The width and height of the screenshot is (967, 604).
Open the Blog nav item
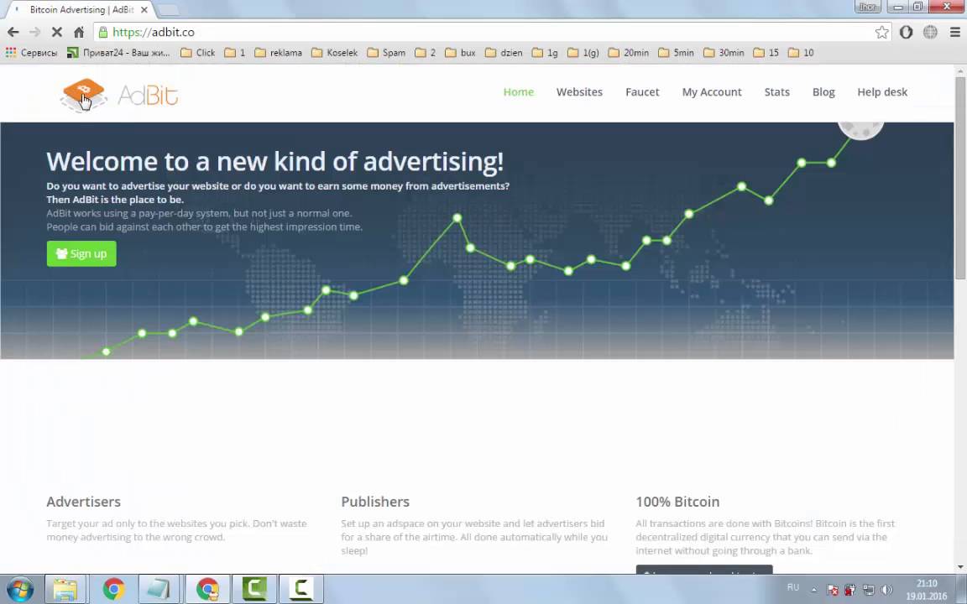point(823,91)
